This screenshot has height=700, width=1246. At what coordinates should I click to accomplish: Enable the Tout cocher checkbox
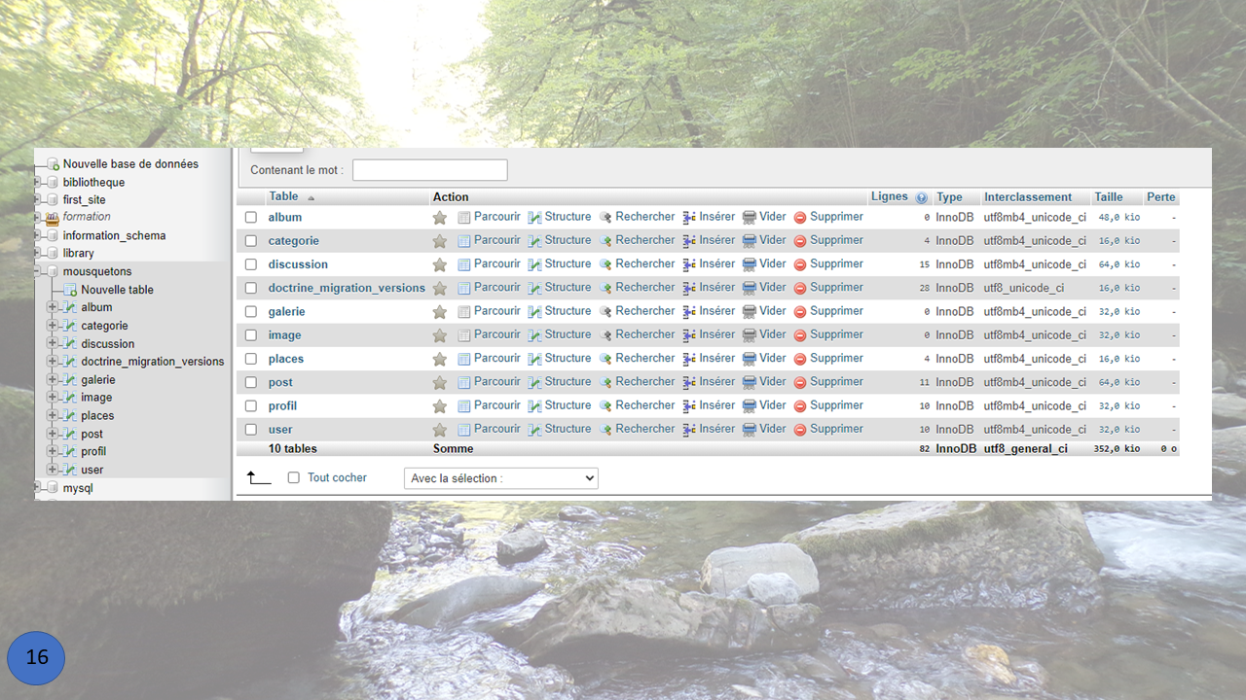[294, 478]
